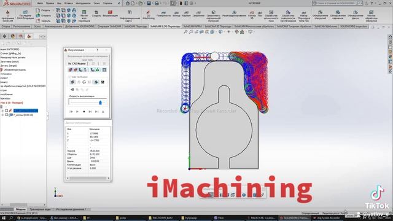Click the Информационная карта icon

tap(130, 15)
